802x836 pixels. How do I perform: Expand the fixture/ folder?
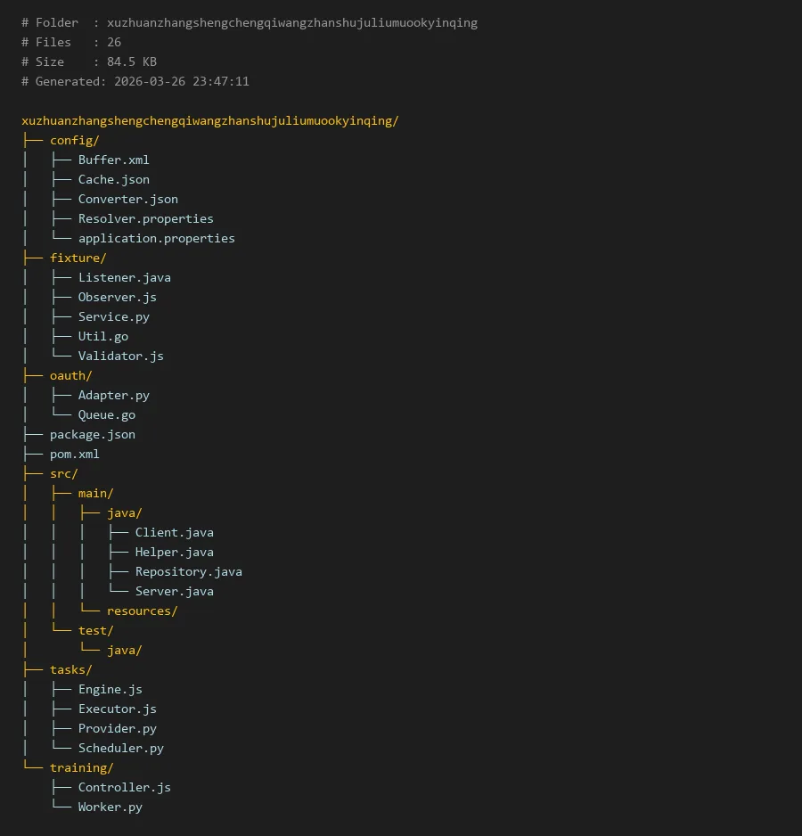click(x=78, y=258)
